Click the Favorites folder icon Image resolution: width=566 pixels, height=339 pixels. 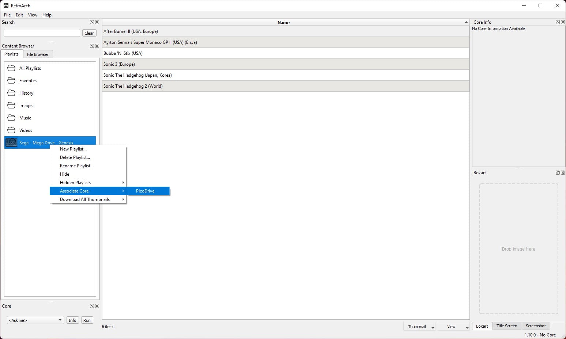[12, 81]
